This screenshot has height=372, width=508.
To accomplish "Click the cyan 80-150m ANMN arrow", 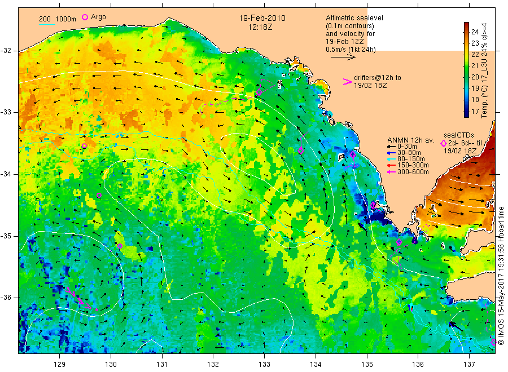I will [391, 160].
